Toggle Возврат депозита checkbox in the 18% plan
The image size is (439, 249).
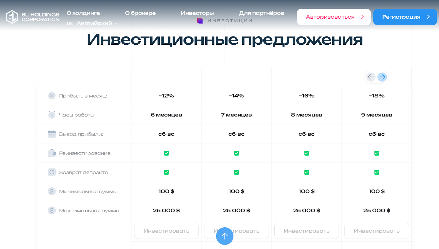pos(377,172)
